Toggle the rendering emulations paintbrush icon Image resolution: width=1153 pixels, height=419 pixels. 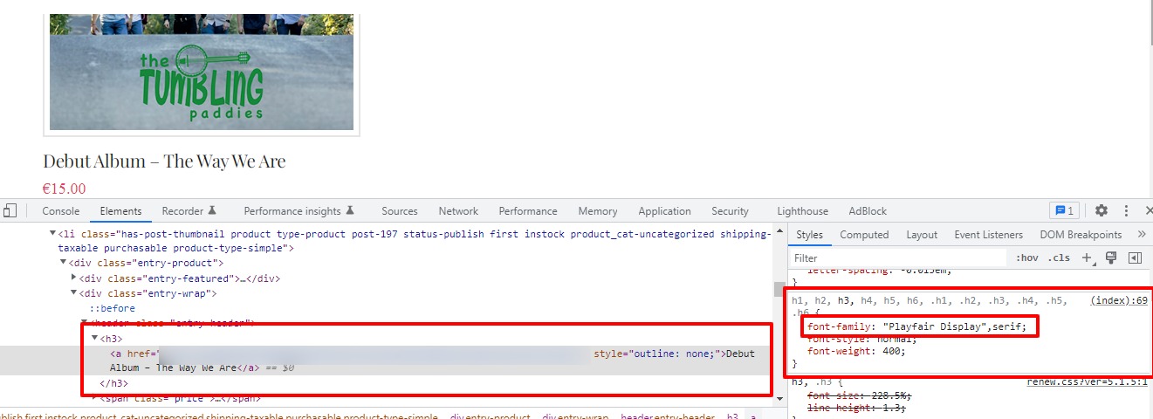(x=1111, y=258)
